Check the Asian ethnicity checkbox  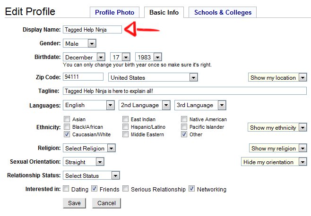tap(67, 119)
